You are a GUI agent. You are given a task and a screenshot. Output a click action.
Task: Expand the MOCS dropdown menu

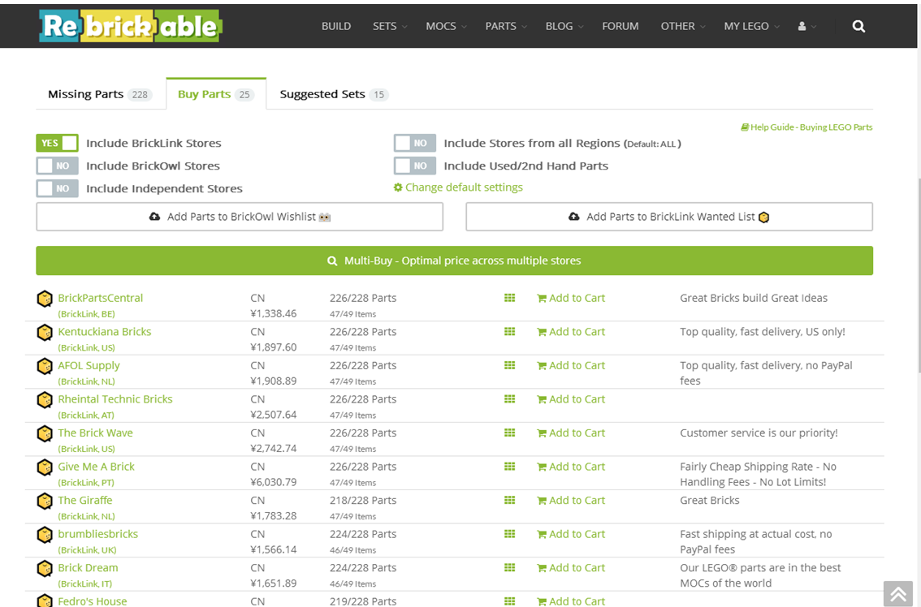point(446,27)
